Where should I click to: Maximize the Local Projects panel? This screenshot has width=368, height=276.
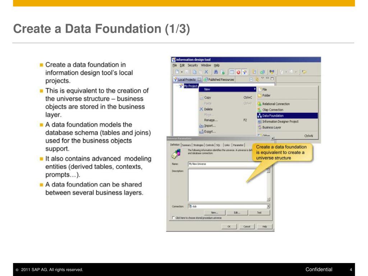pos(272,78)
